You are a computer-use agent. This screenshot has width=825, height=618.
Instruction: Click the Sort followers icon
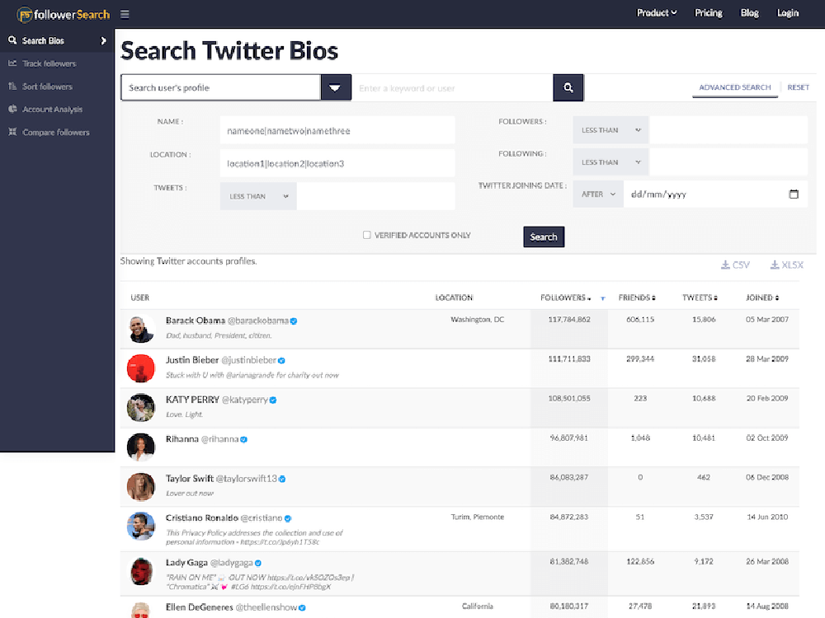coord(12,87)
